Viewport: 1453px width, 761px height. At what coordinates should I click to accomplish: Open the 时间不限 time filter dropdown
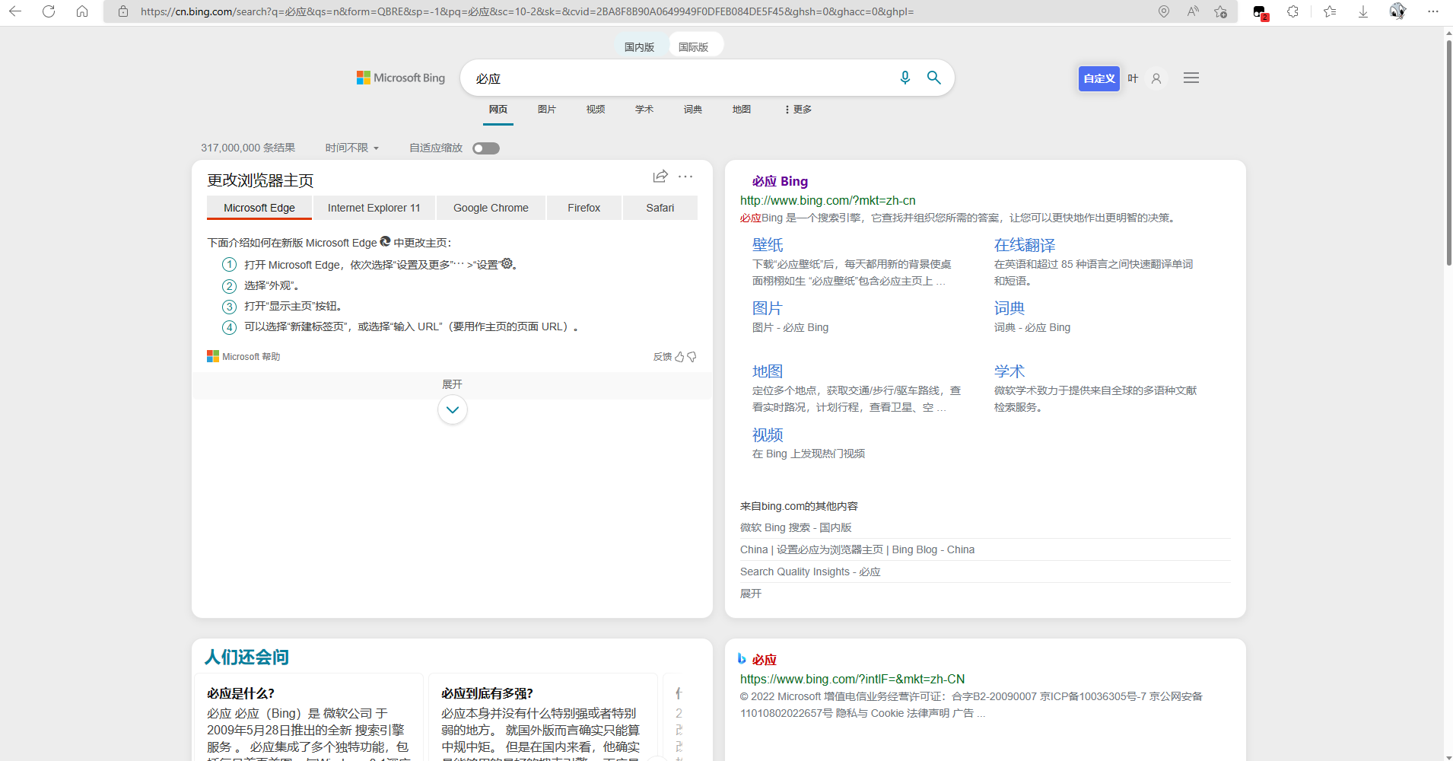tap(352, 148)
